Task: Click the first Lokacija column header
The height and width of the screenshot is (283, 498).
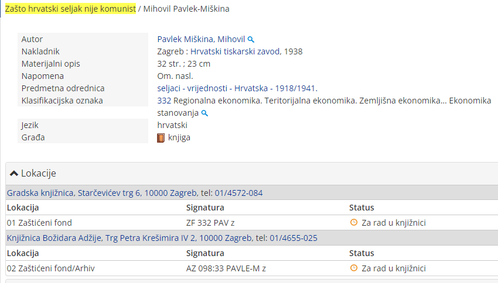Action: click(x=23, y=208)
